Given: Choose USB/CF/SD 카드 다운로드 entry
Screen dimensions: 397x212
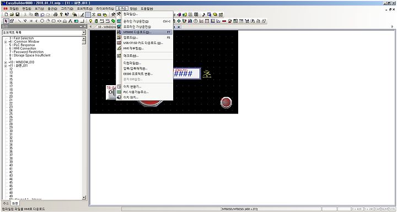Looking at the screenshot, I should [144, 43].
